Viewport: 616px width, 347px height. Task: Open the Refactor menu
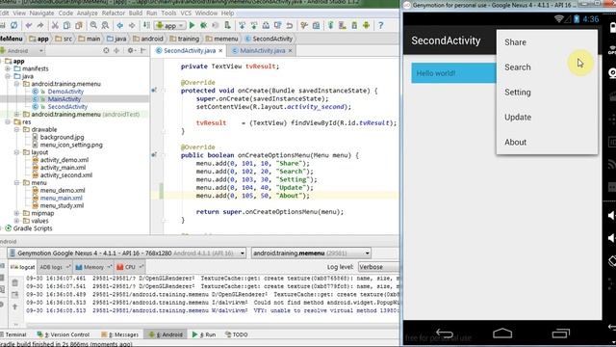pos(114,13)
